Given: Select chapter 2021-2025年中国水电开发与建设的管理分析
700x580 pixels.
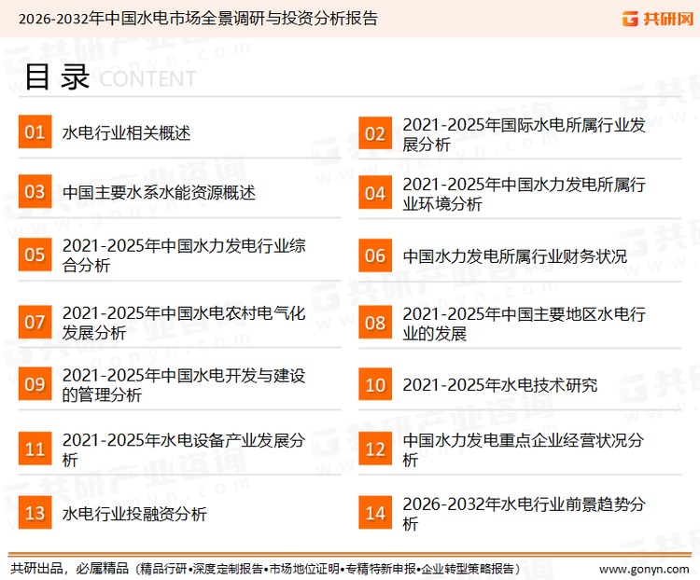Looking at the screenshot, I should tap(184, 384).
